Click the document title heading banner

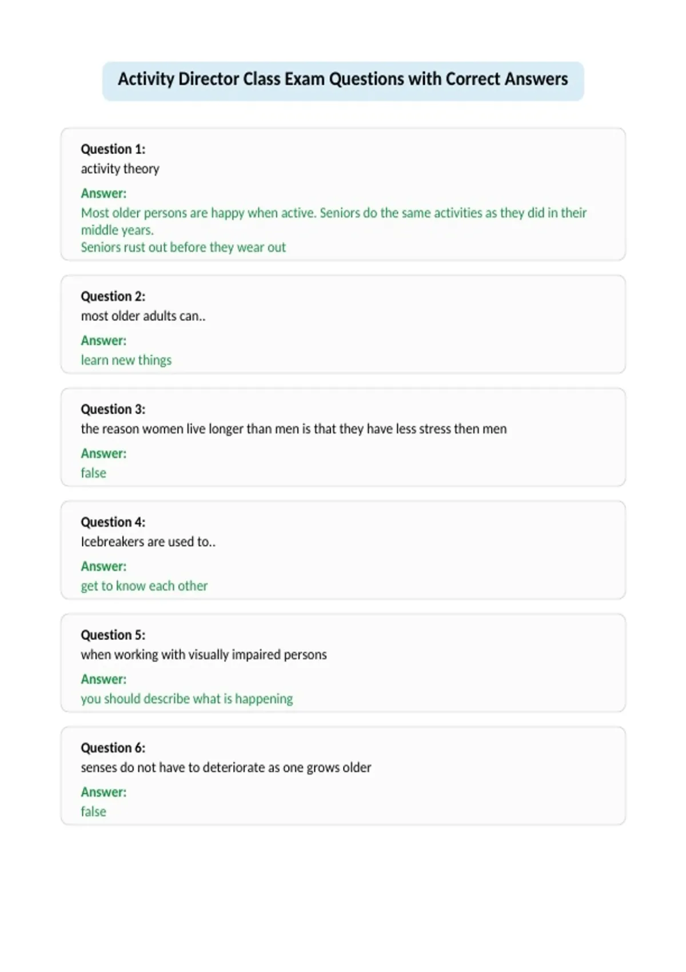coord(343,81)
